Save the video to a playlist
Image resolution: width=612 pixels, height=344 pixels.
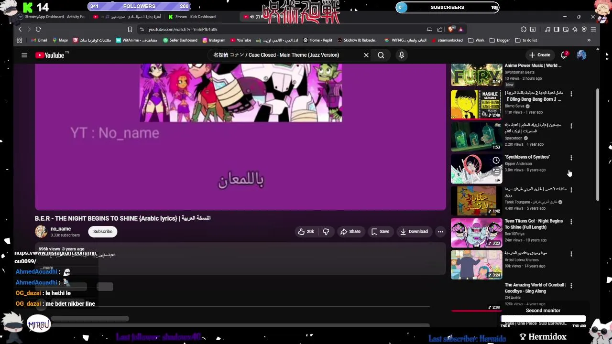tap(380, 232)
